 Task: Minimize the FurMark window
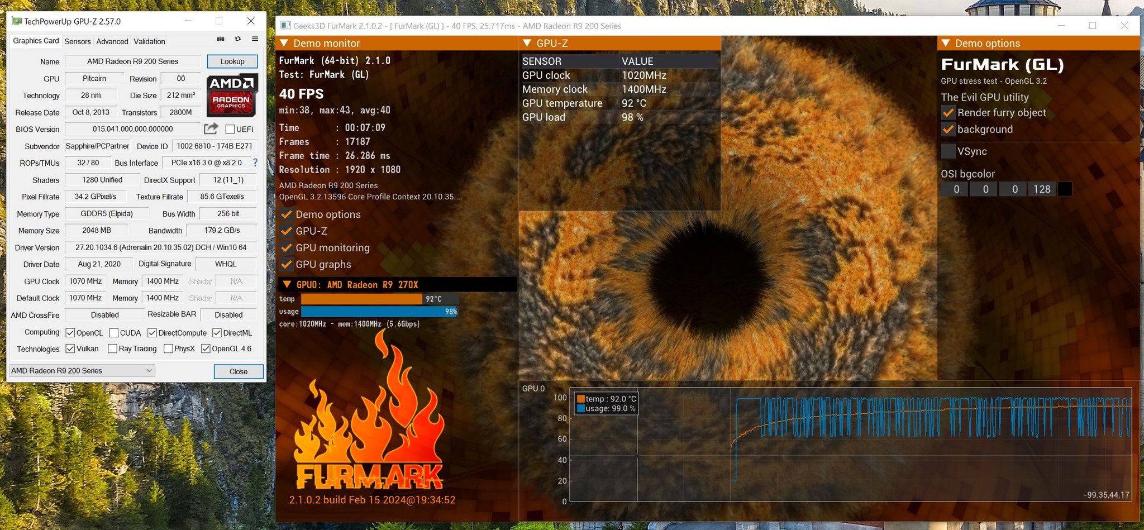tap(1061, 26)
